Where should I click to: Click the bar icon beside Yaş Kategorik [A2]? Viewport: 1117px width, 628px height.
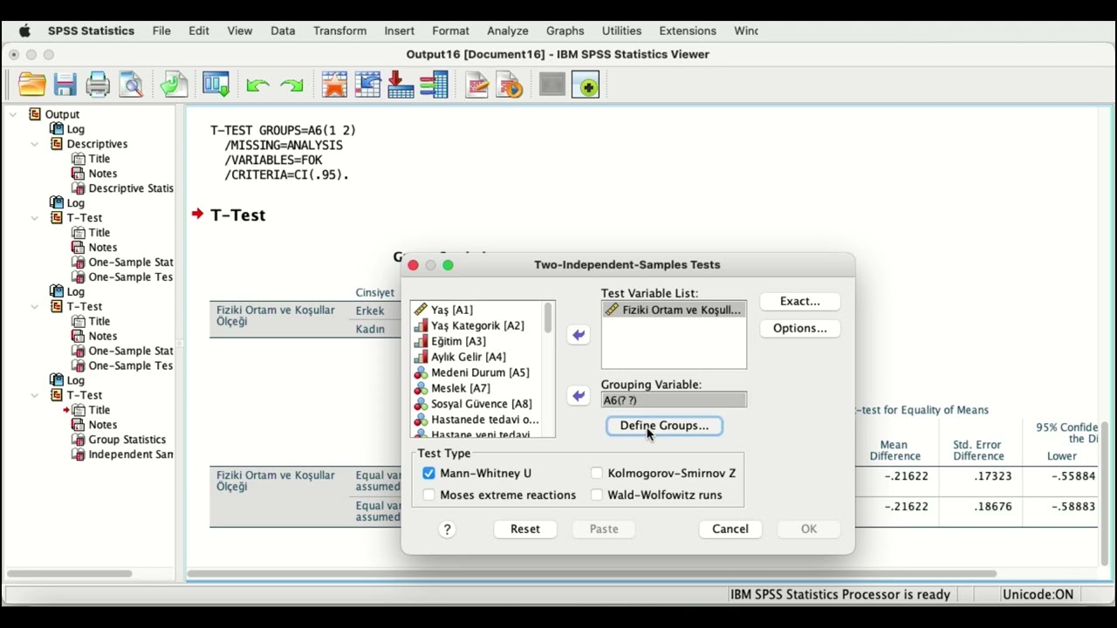pyautogui.click(x=421, y=325)
